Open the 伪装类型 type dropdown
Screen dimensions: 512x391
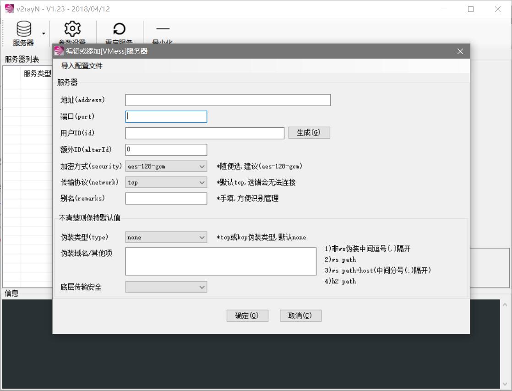pyautogui.click(x=166, y=237)
